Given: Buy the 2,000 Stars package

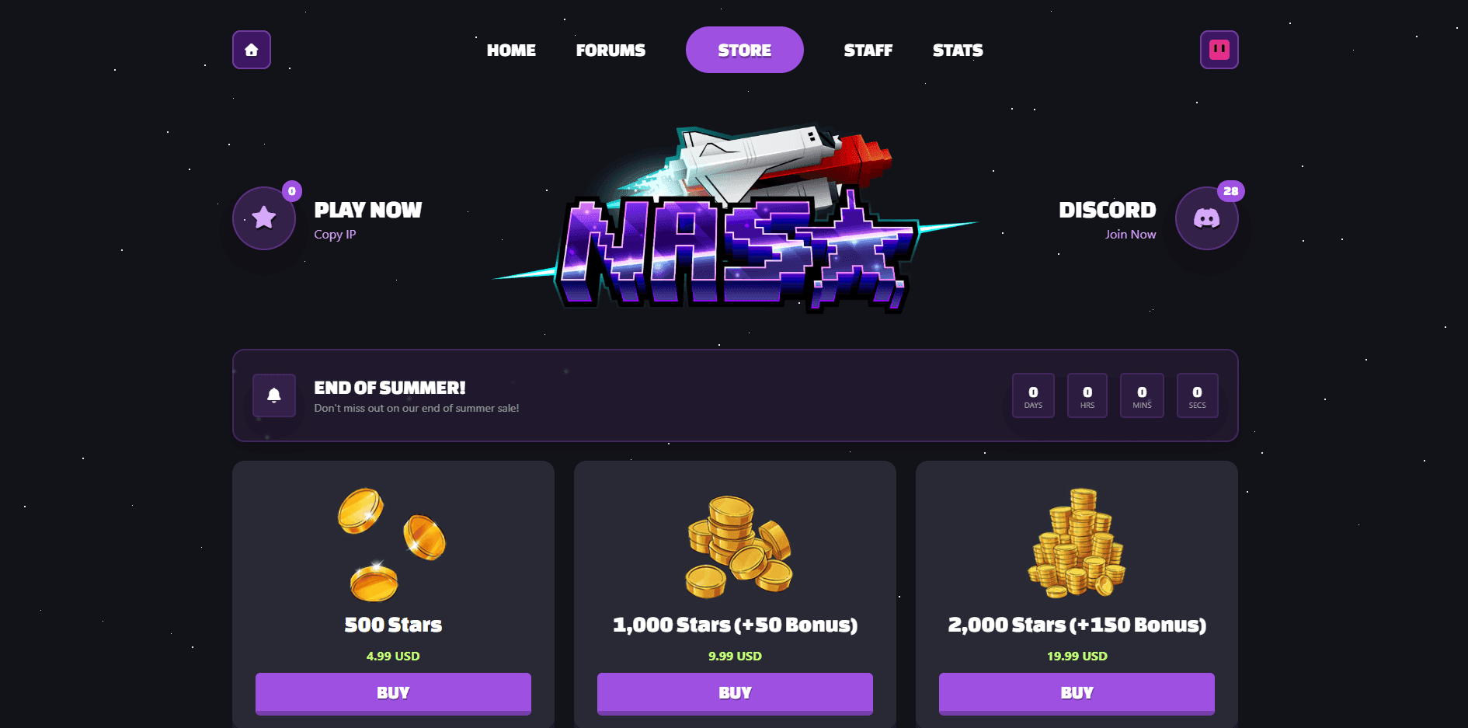Looking at the screenshot, I should click(1077, 693).
